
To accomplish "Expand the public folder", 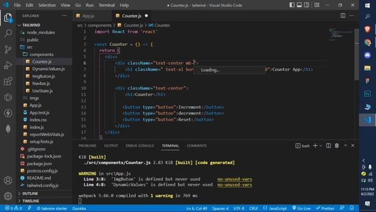I will [x=33, y=40].
